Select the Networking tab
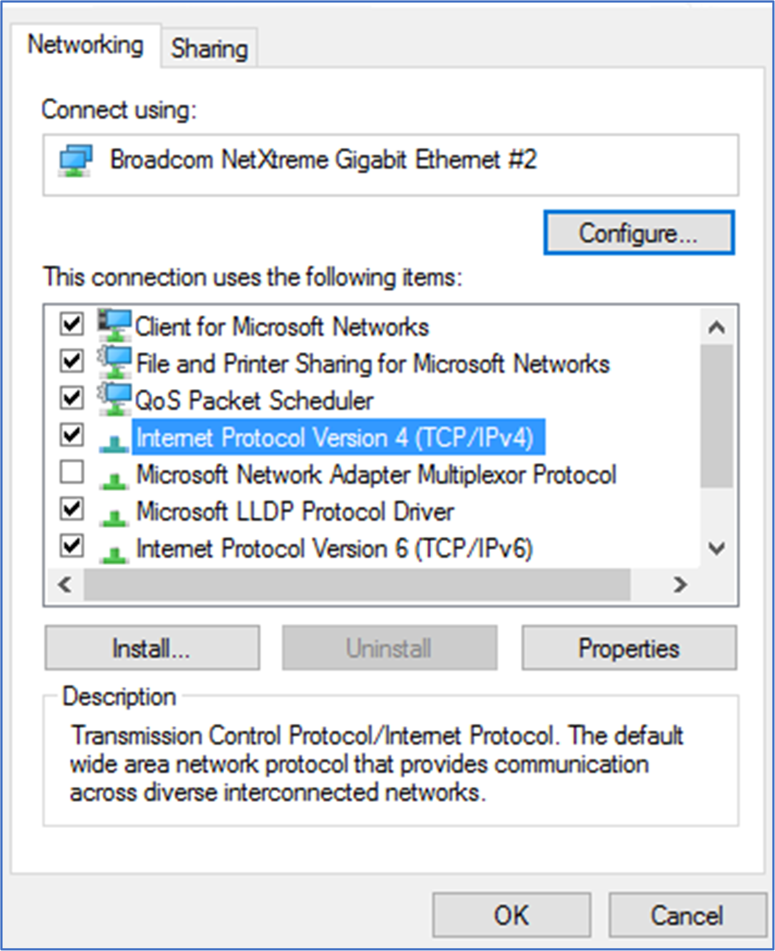 [85, 45]
